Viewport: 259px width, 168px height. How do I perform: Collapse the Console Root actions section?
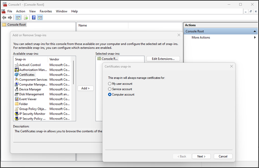[x=254, y=32]
